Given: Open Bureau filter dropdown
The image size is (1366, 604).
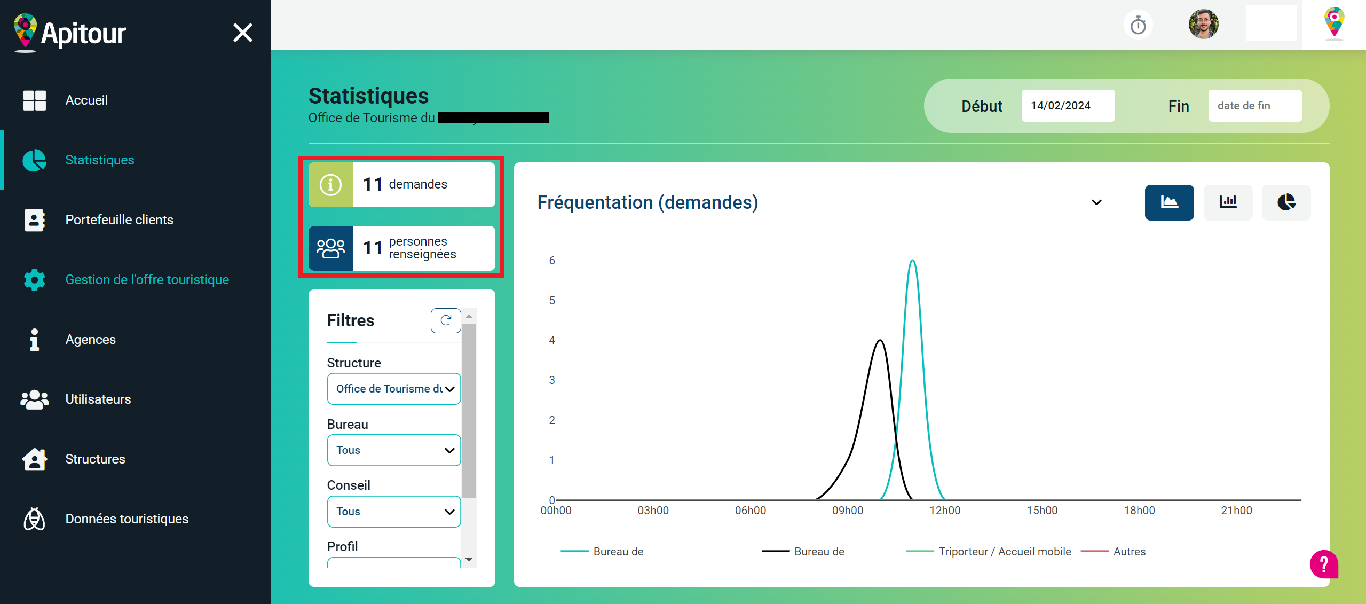Looking at the screenshot, I should [x=394, y=450].
